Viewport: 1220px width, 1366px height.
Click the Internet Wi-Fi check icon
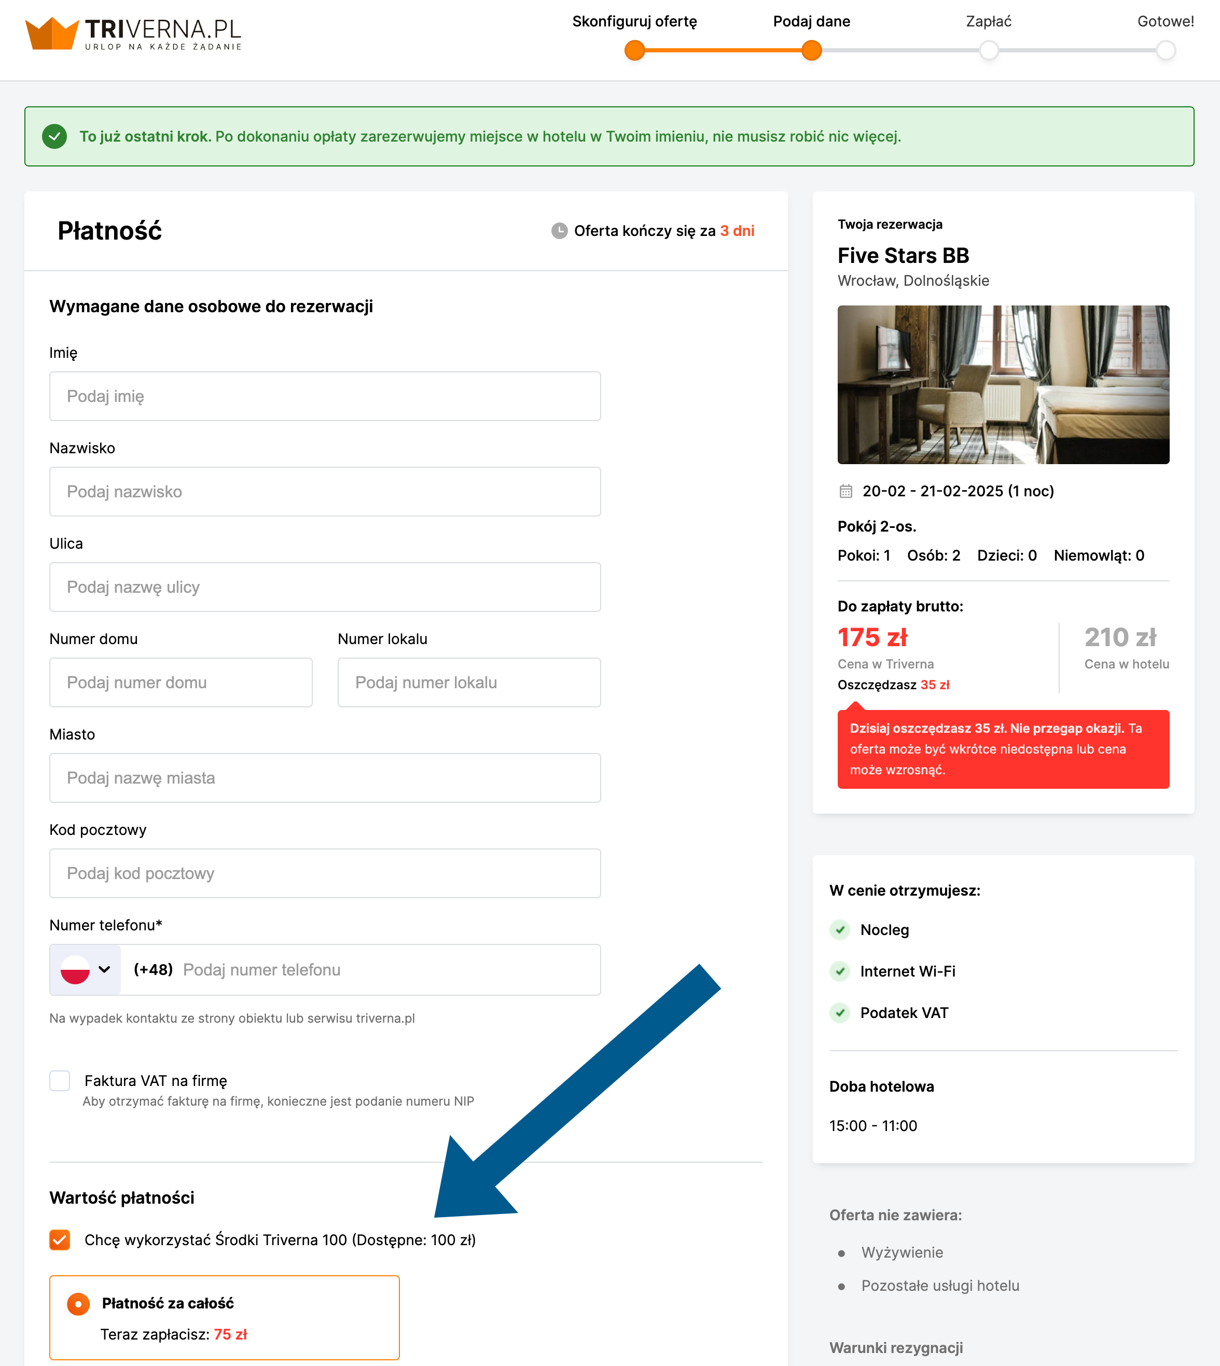pos(840,971)
